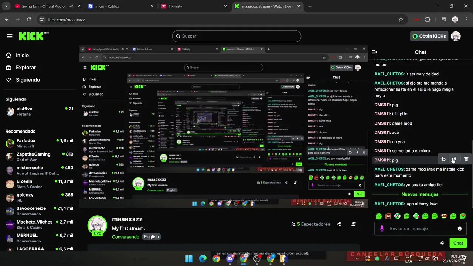Jump to Nuevos mensajes divider

[420, 194]
